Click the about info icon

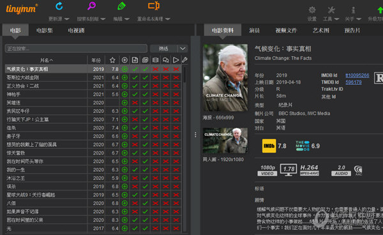tap(353, 10)
